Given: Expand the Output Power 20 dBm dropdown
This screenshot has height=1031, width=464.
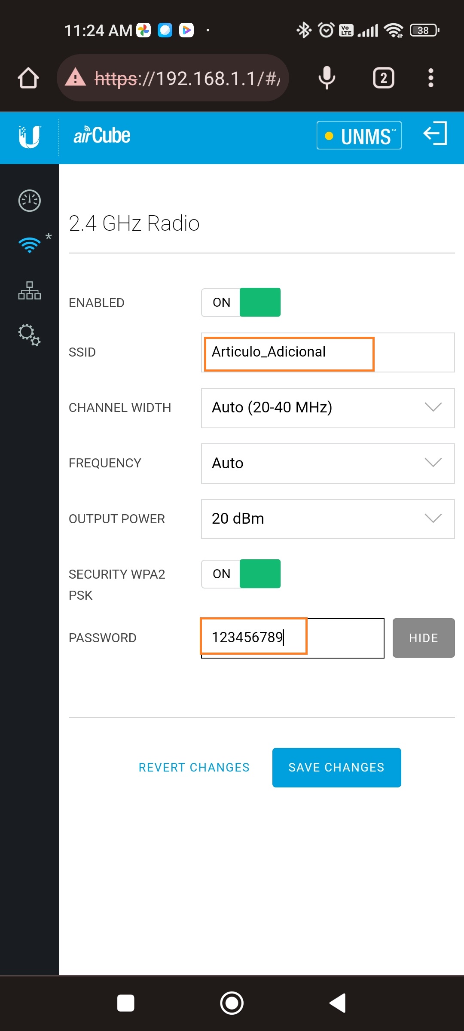Looking at the screenshot, I should click(x=327, y=519).
